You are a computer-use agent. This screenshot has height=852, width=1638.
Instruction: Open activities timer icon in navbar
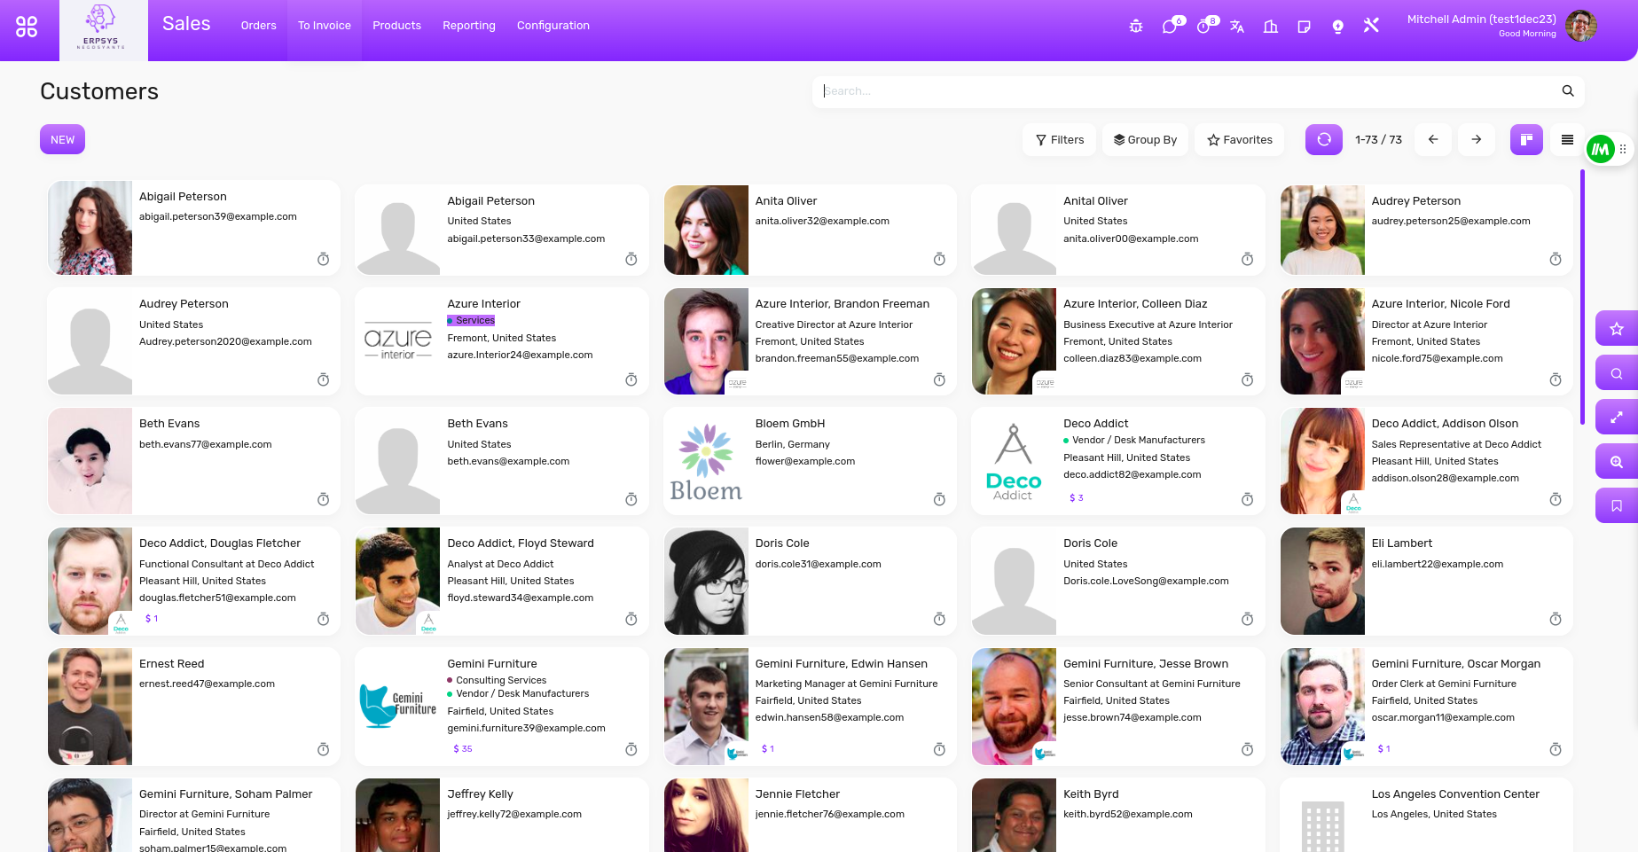1203,27
